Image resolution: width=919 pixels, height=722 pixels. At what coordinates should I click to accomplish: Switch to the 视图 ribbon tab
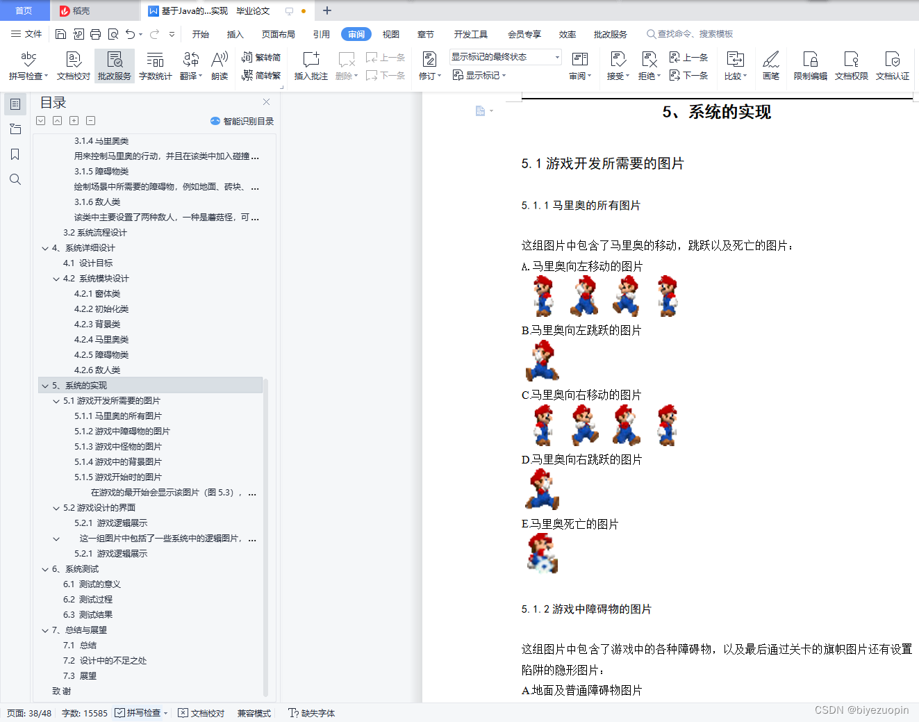pos(391,34)
